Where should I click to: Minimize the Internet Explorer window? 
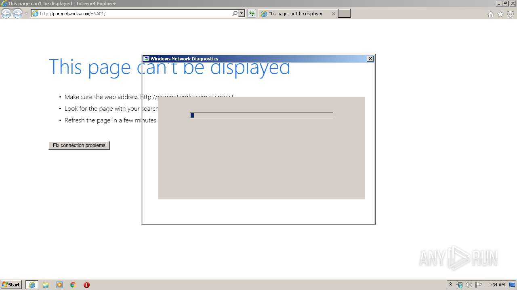click(x=499, y=4)
